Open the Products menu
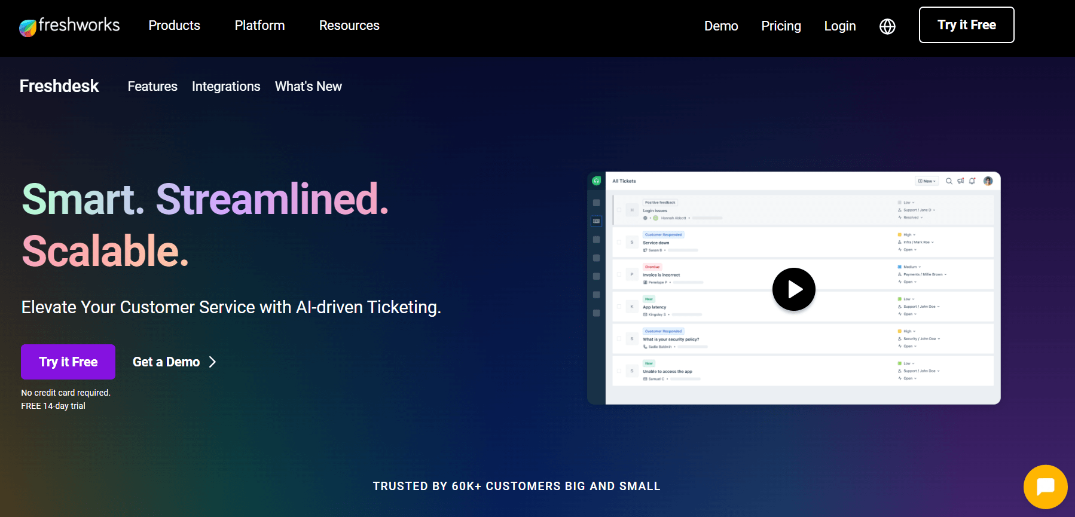 point(174,26)
